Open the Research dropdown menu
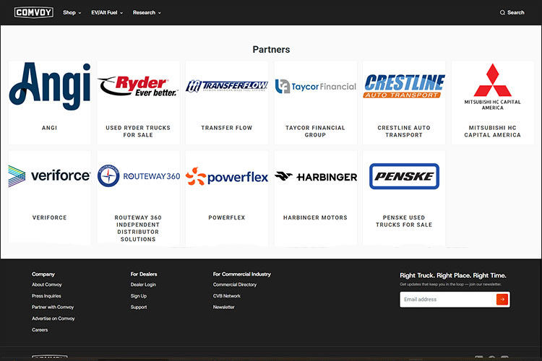 [x=147, y=12]
